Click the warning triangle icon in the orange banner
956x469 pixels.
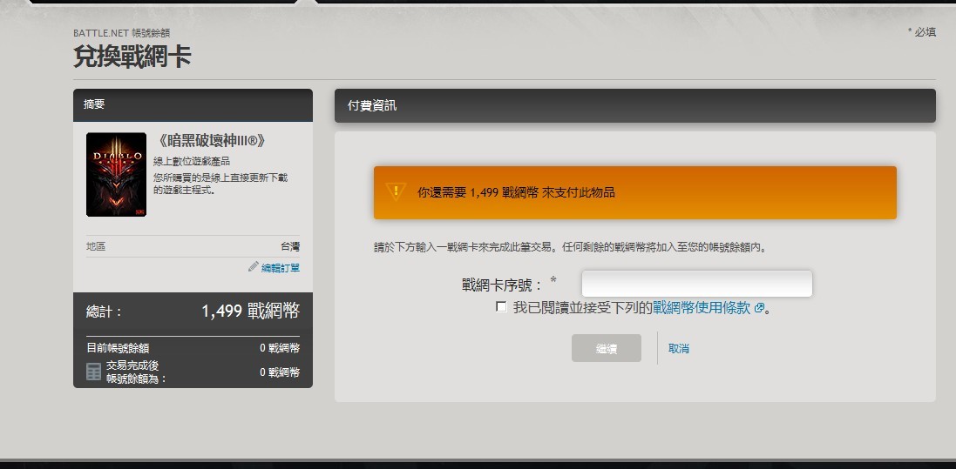click(x=396, y=191)
